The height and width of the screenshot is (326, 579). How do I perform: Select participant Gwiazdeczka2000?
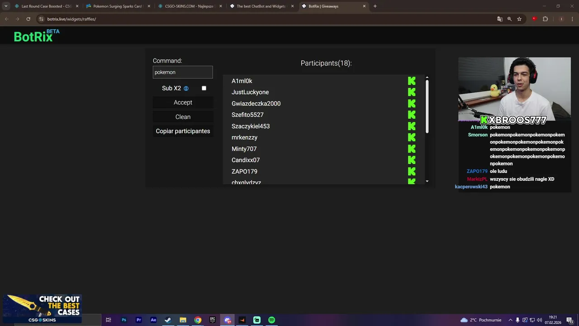click(x=256, y=104)
